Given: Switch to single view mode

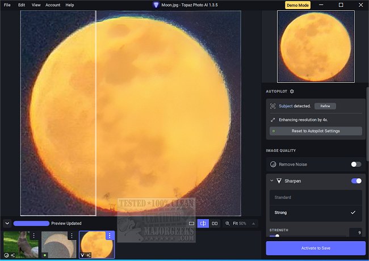Looking at the screenshot, I should 191,224.
